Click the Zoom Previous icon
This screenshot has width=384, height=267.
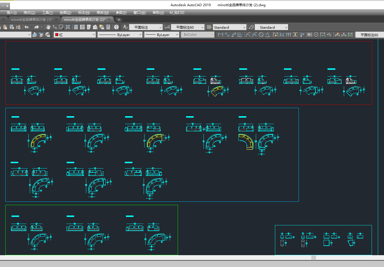(68, 27)
